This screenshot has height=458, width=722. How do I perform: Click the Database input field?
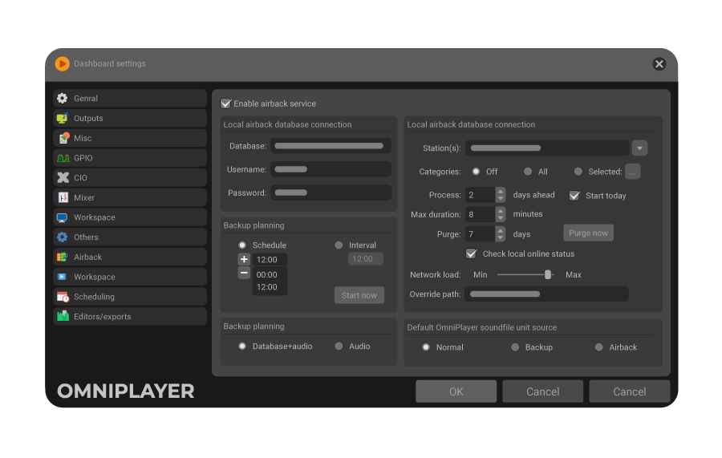[x=331, y=146]
